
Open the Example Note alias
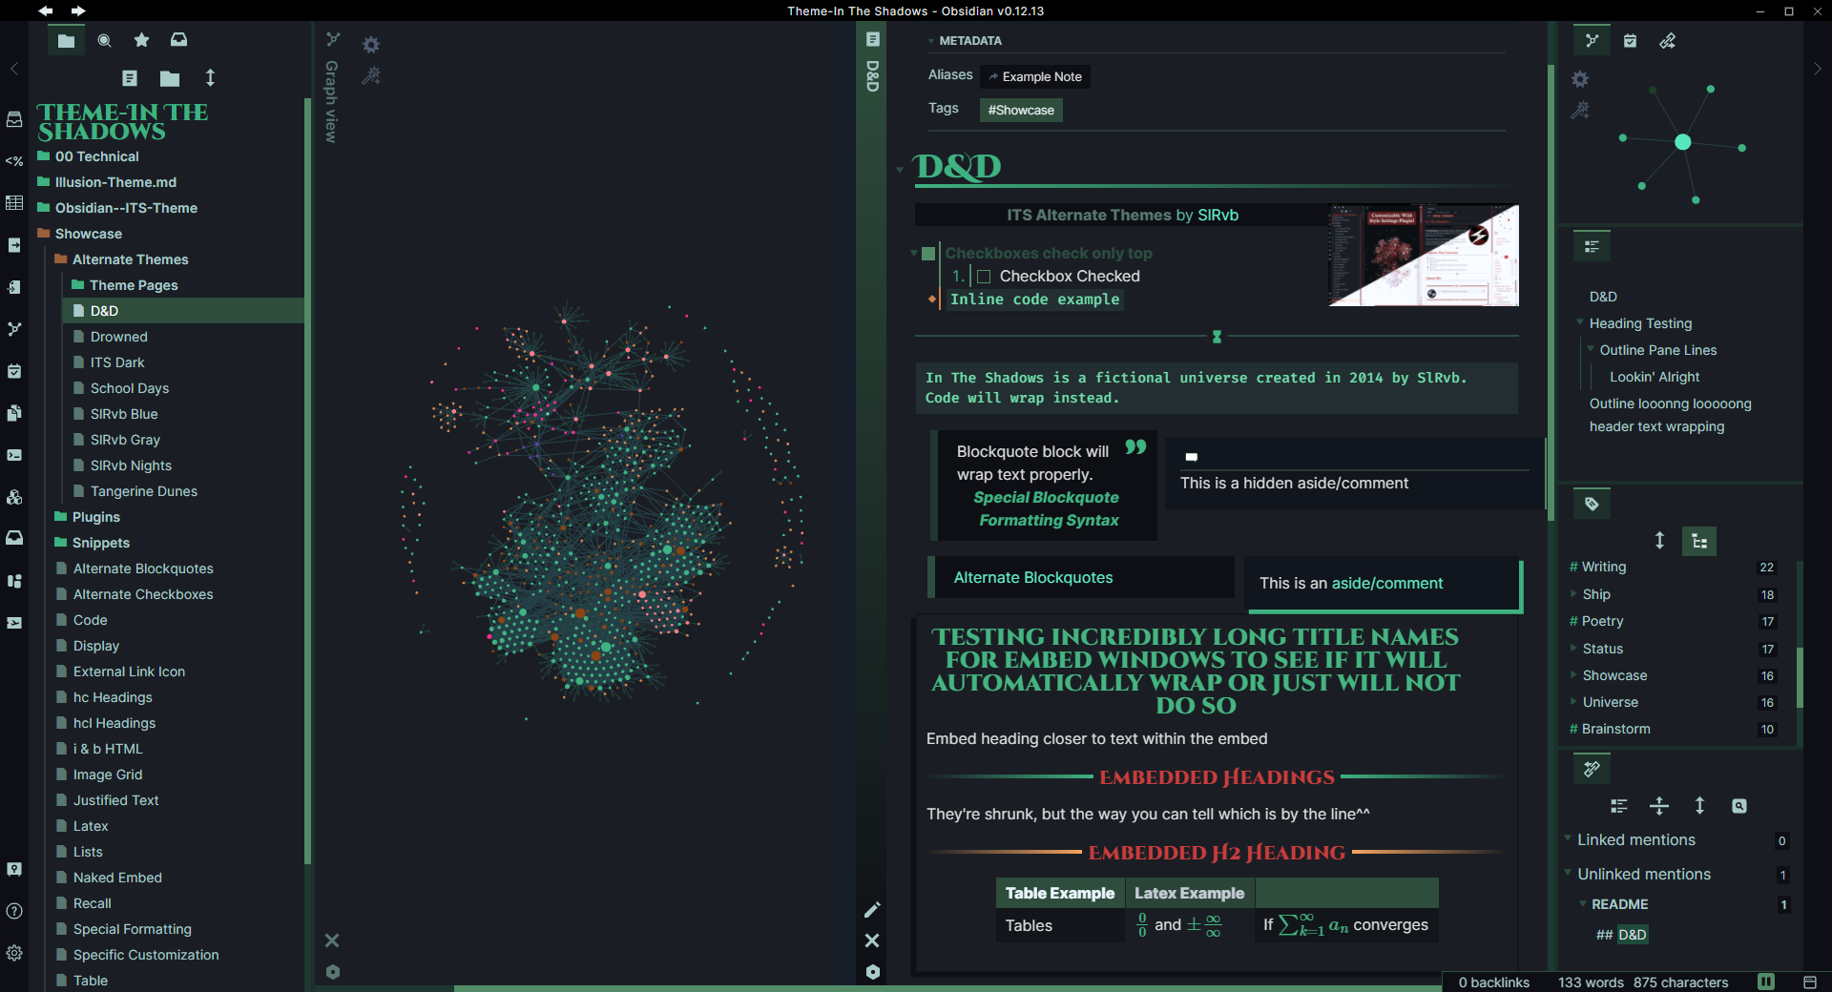(1035, 76)
